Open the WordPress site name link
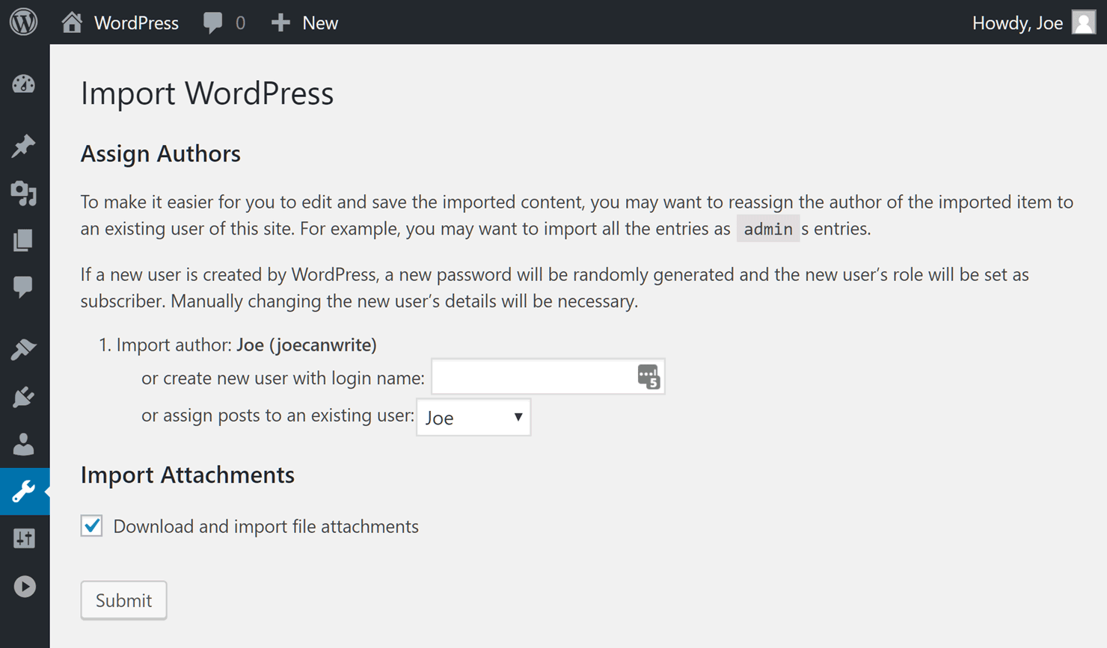 pyautogui.click(x=136, y=23)
